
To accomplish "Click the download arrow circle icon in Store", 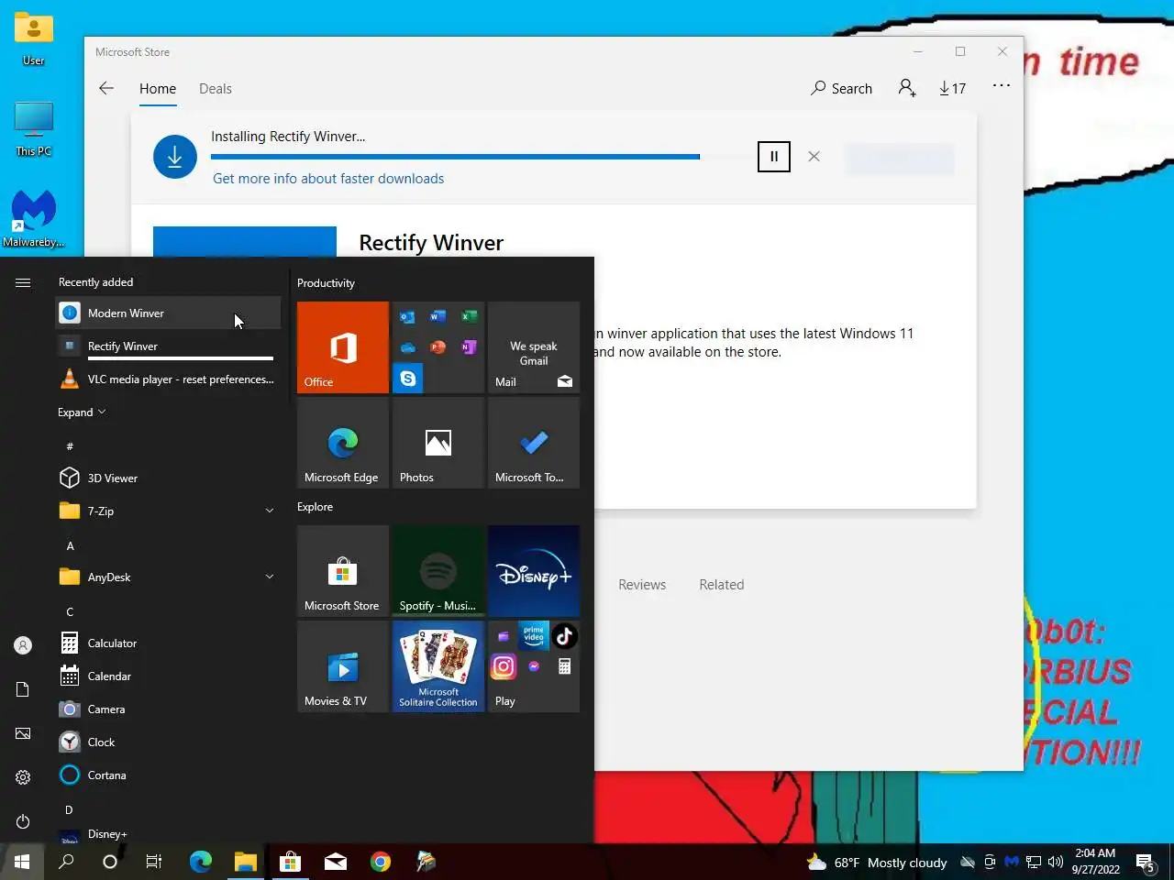I will 175,157.
